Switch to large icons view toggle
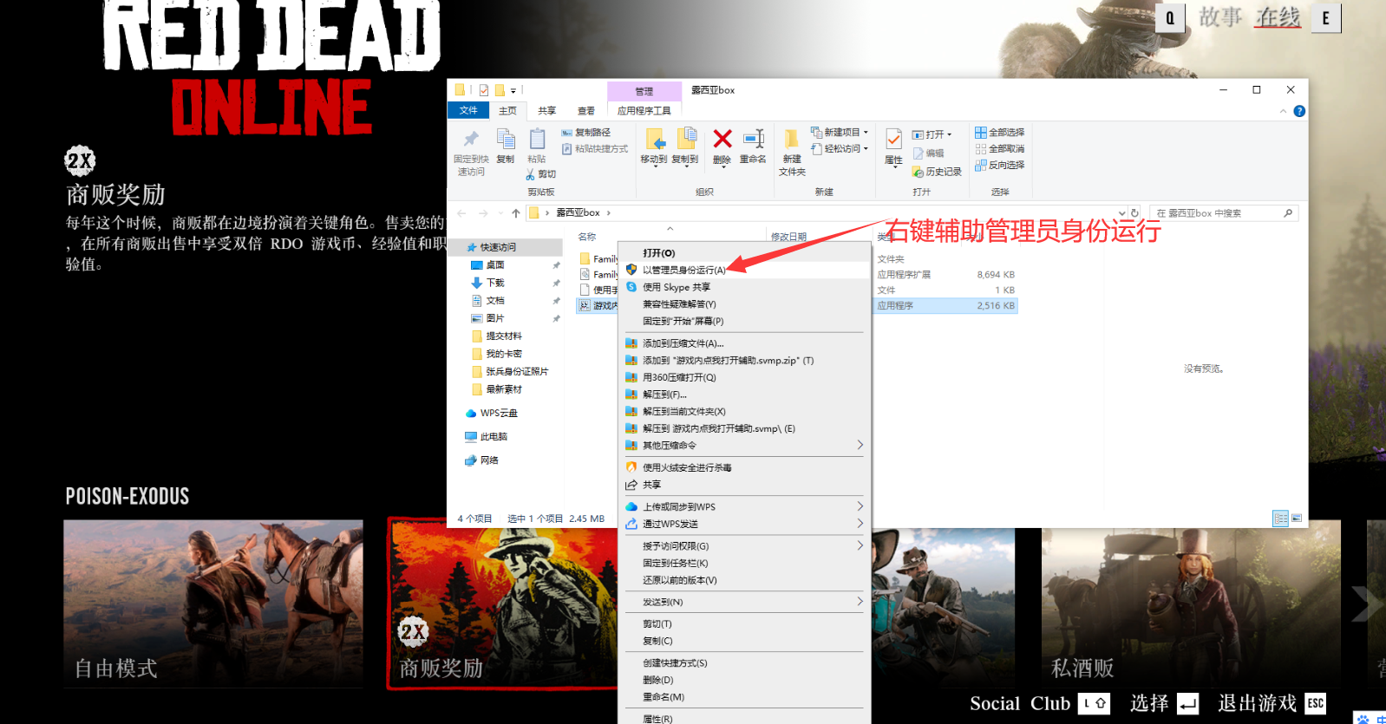The width and height of the screenshot is (1386, 724). 1297,519
